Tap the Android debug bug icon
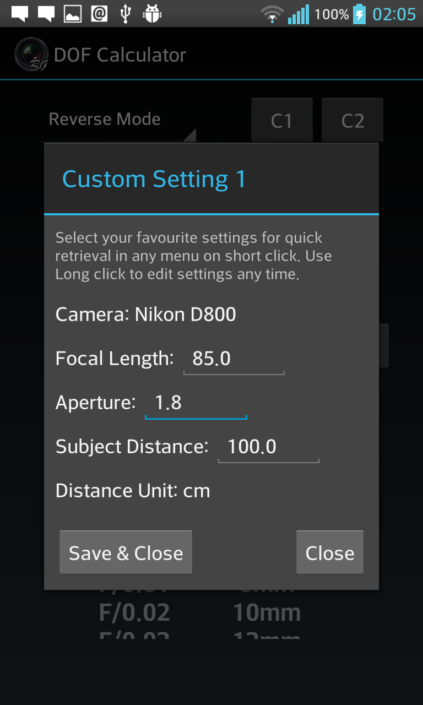Screen dimensions: 423x705 (151, 14)
